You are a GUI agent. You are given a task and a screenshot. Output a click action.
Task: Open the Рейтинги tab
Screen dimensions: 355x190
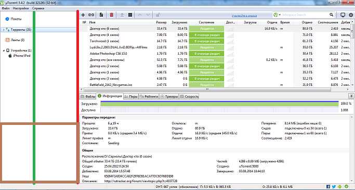pos(149,96)
